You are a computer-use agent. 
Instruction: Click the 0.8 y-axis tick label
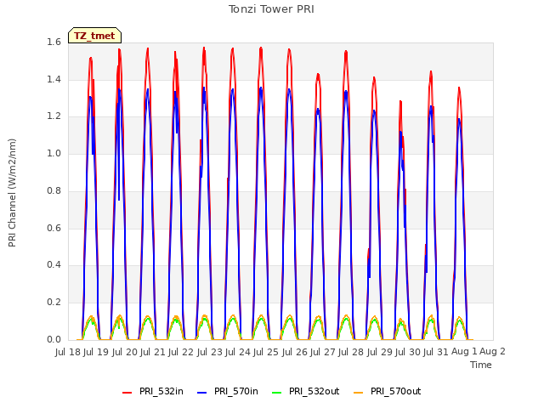[x=54, y=190]
